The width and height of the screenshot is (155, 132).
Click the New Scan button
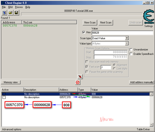point(90,23)
